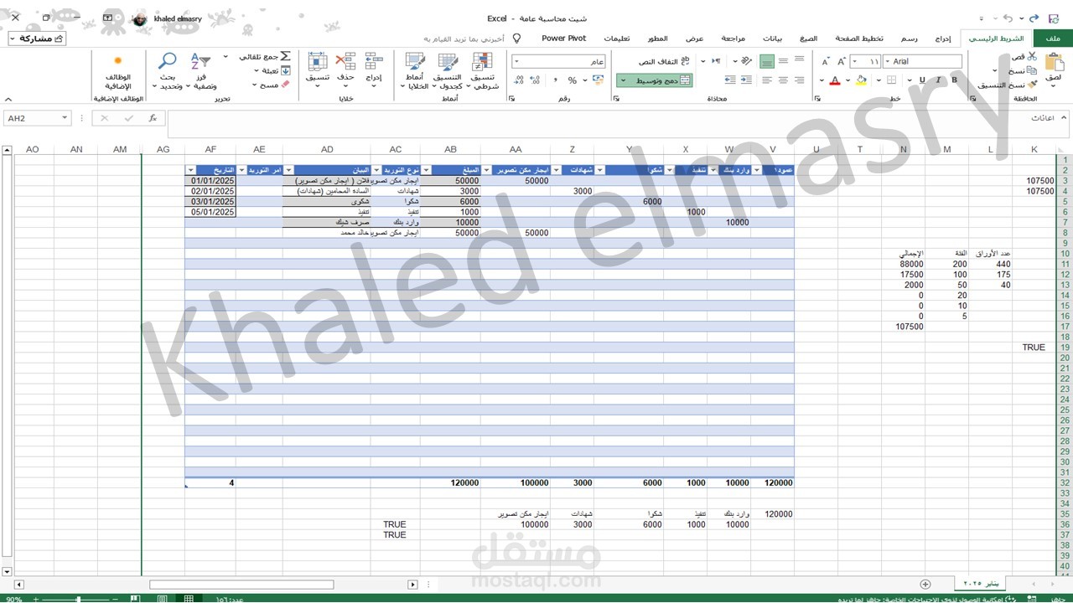Screen dimensions: 1073x603
Task: Toggle Italic (I) formatting
Action: click(x=938, y=80)
